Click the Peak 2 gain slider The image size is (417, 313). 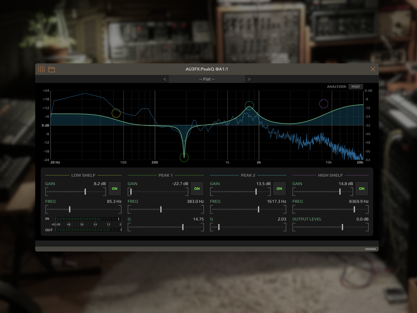pos(241,192)
